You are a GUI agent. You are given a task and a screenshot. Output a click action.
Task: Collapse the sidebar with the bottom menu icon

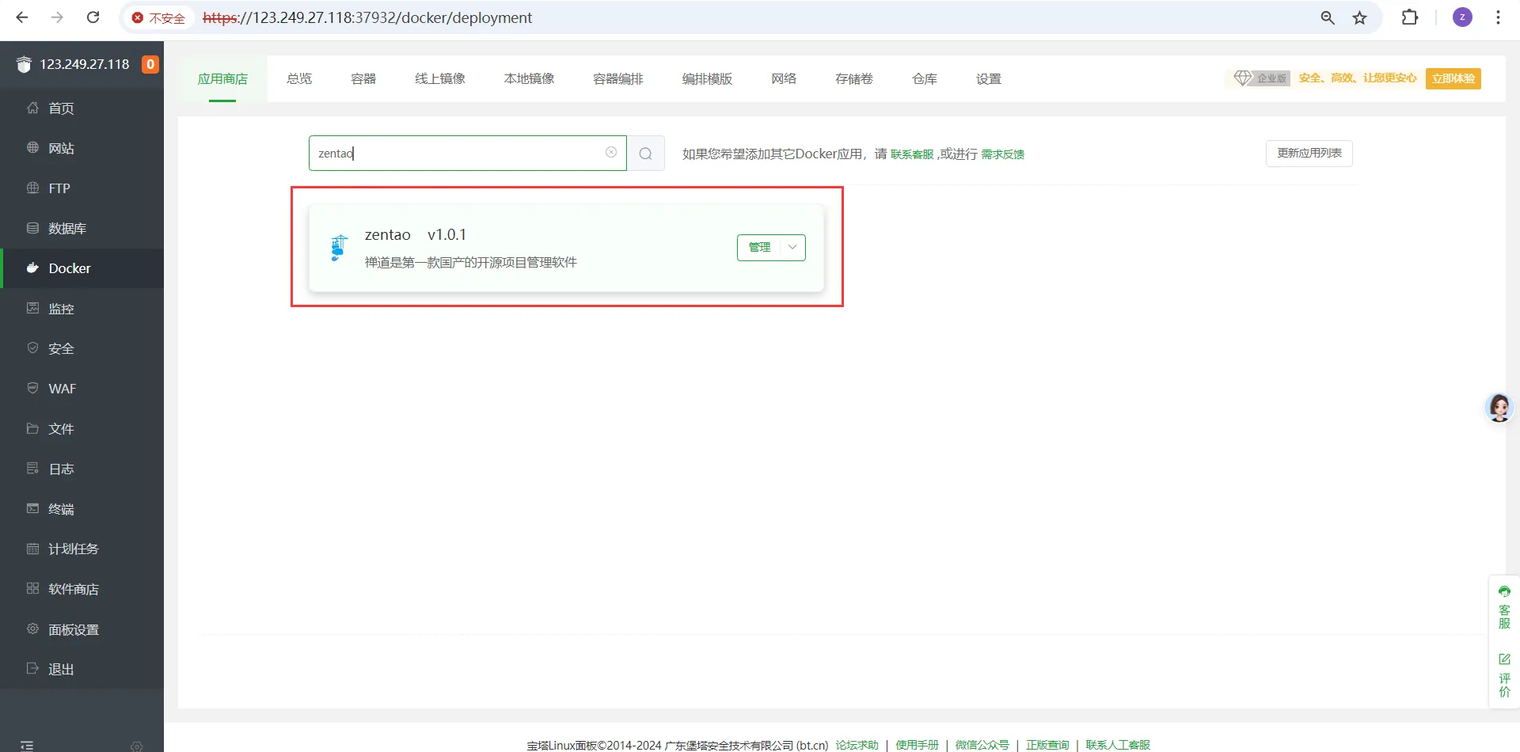(x=27, y=745)
